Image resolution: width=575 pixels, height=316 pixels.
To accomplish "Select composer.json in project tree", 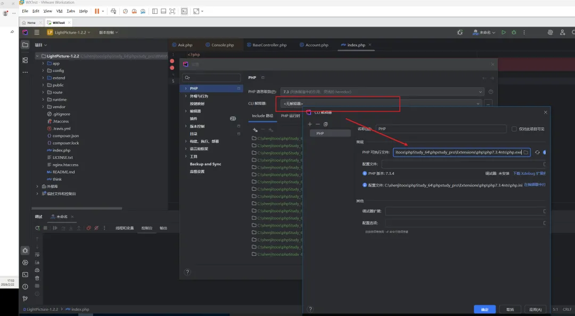I will [65, 136].
